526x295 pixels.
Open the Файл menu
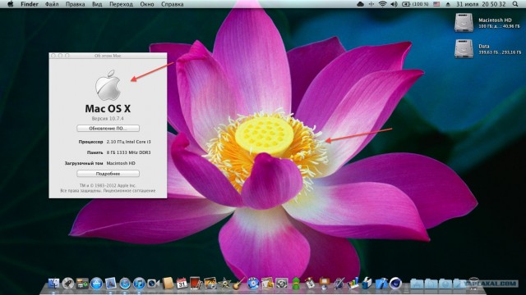click(x=52, y=4)
